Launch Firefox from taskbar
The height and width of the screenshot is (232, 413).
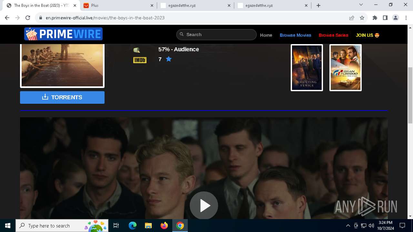point(164,226)
